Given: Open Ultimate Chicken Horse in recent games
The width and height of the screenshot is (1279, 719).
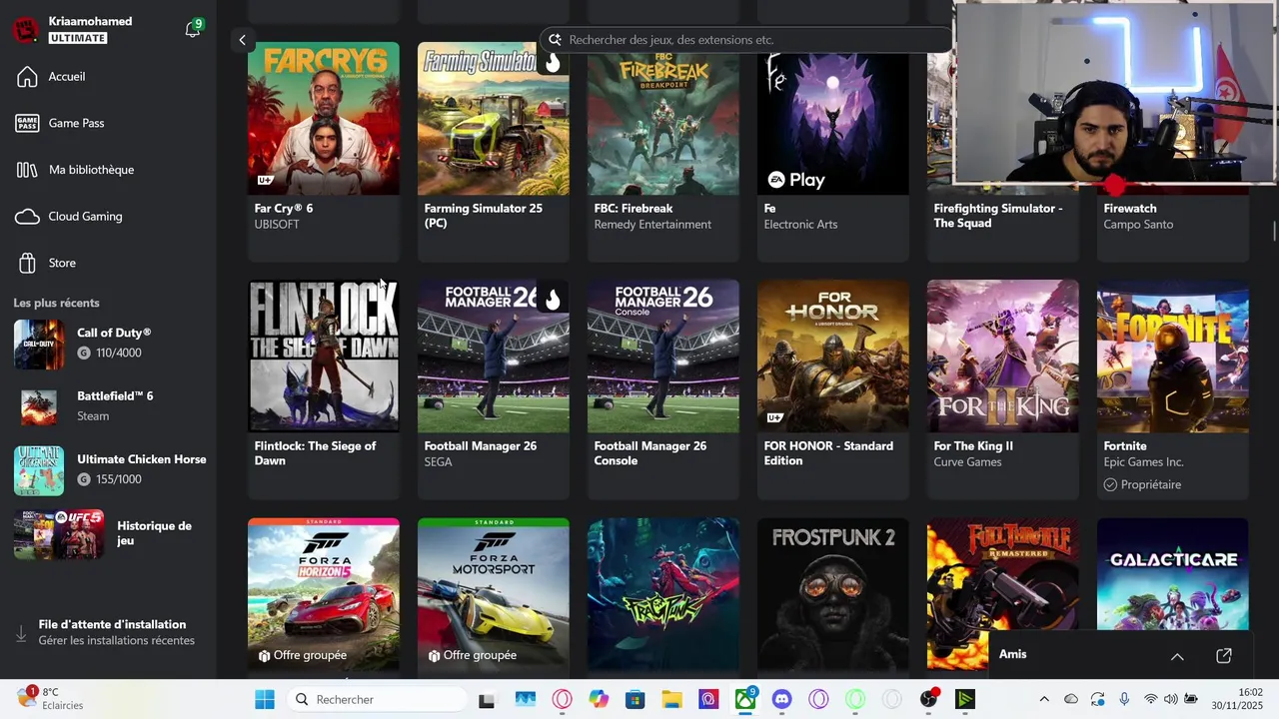Looking at the screenshot, I should coord(108,469).
